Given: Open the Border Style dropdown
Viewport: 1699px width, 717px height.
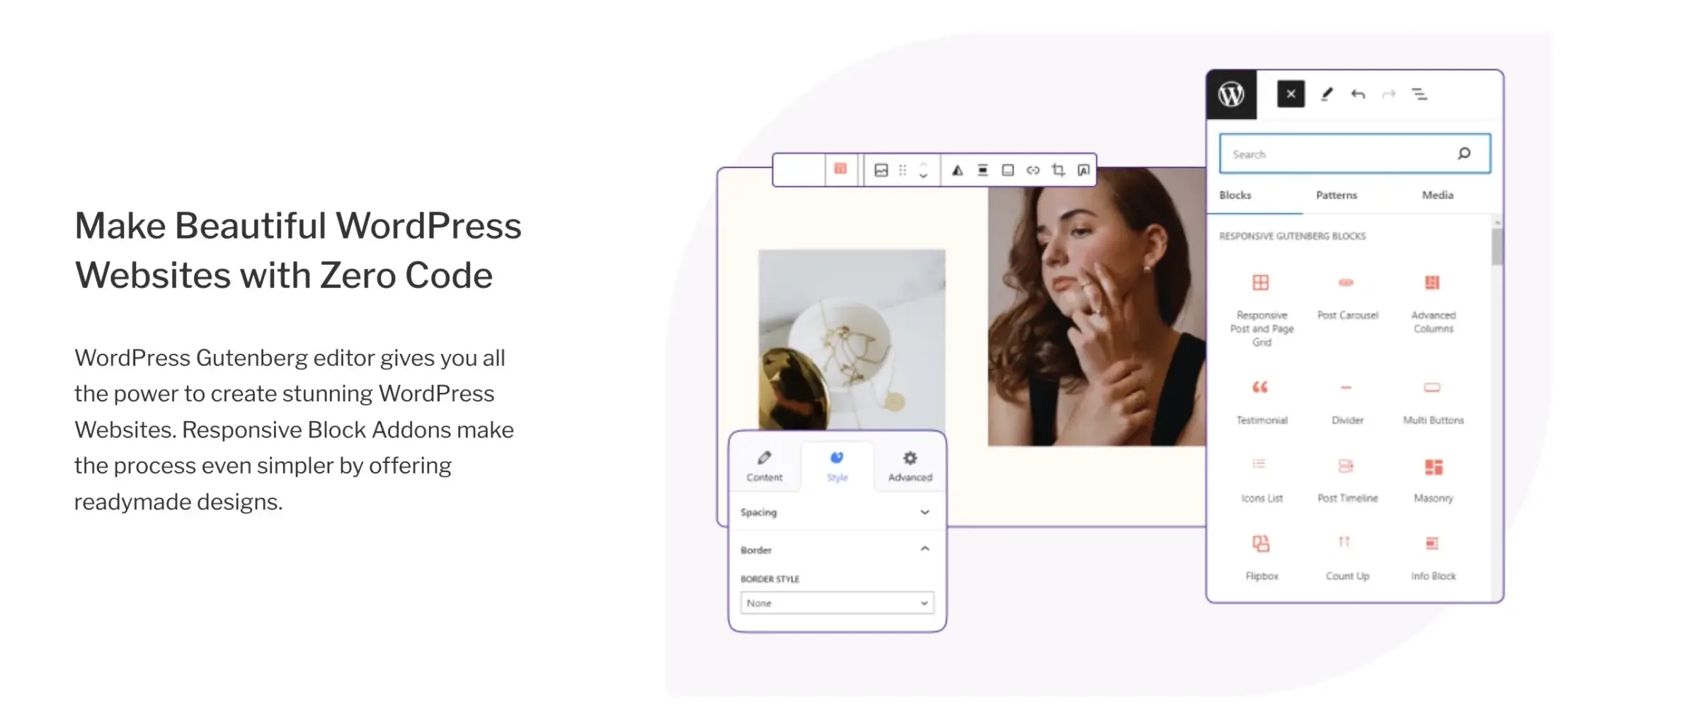Looking at the screenshot, I should click(837, 603).
